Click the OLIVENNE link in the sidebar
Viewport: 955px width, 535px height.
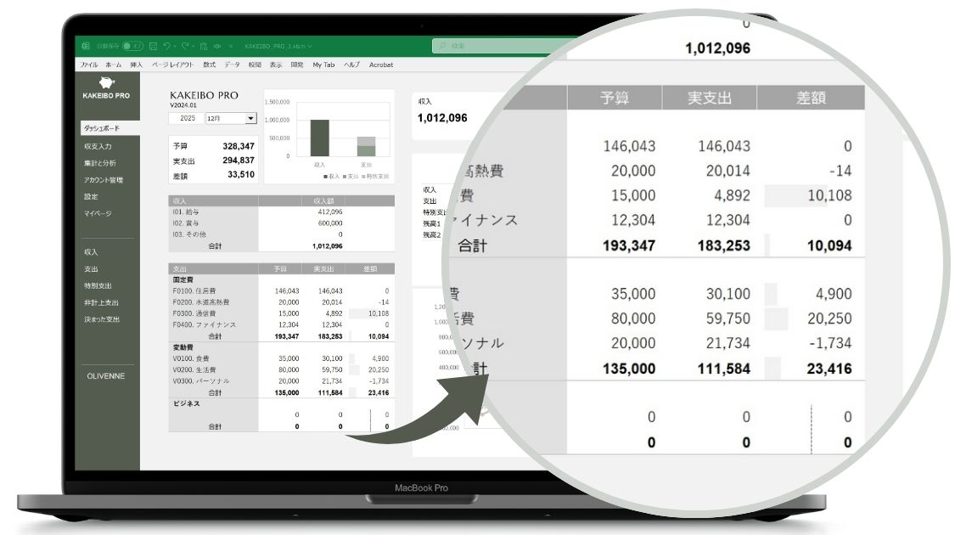[x=106, y=376]
